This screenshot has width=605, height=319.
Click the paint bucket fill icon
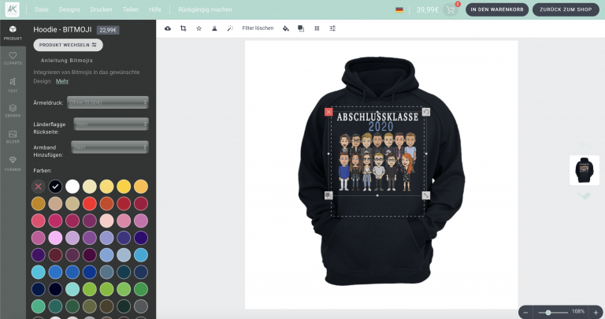point(286,28)
